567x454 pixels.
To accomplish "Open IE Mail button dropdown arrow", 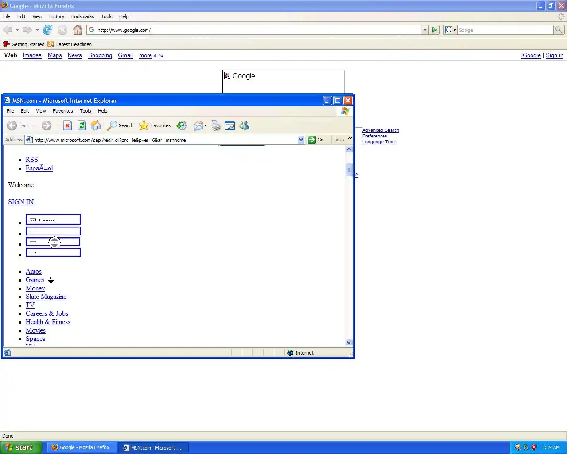I will 206,125.
